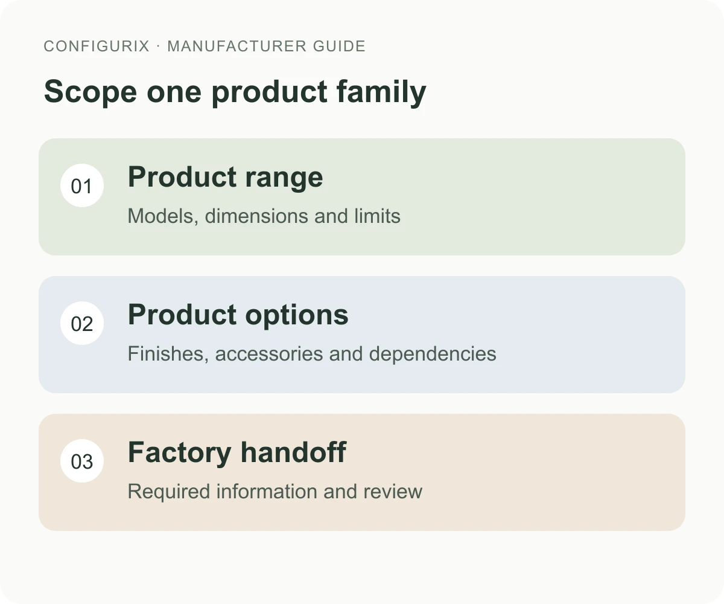The height and width of the screenshot is (604, 724).
Task: Click 'Manufacturer Guide' text in header
Action: 267,47
